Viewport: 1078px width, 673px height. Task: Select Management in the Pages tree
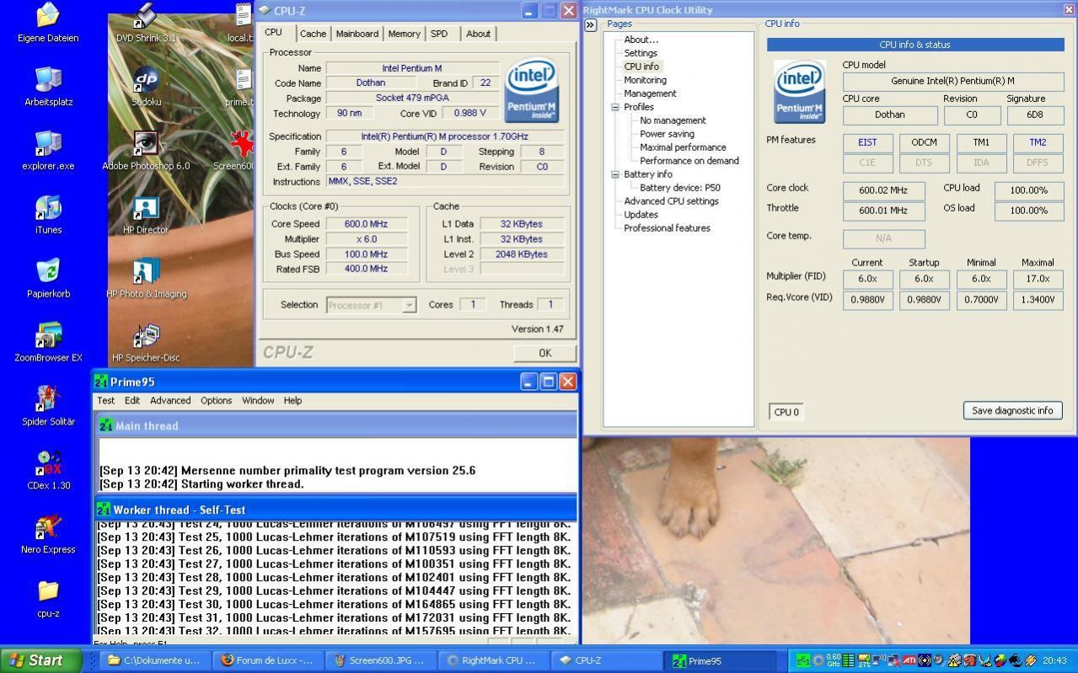[650, 93]
